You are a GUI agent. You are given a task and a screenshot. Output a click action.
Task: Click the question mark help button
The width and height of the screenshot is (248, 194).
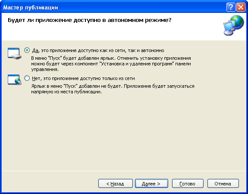tap(231, 7)
